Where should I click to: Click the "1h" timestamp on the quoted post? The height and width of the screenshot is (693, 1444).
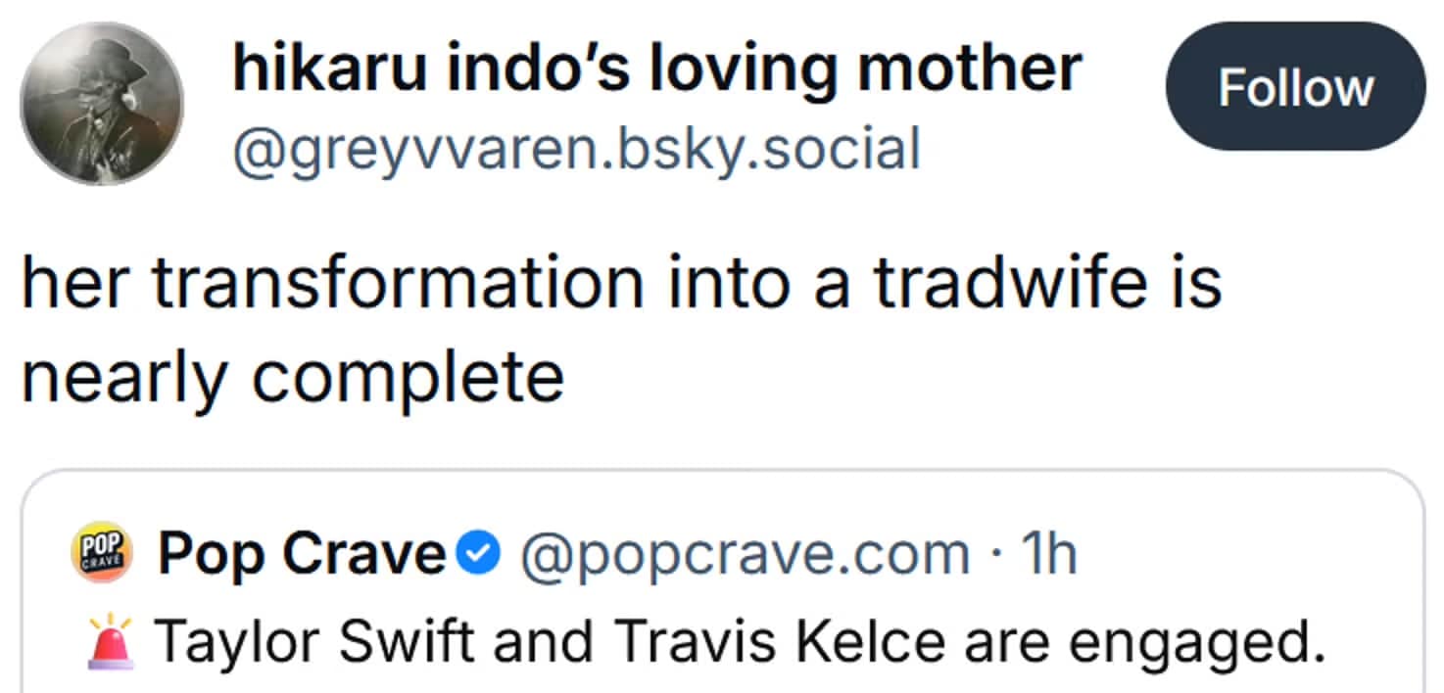[x=1048, y=555]
